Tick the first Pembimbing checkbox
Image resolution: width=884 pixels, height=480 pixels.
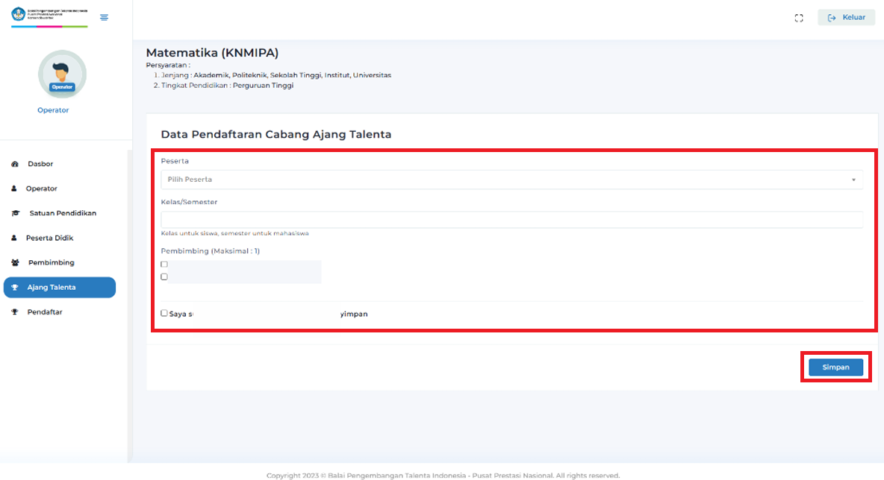(164, 265)
